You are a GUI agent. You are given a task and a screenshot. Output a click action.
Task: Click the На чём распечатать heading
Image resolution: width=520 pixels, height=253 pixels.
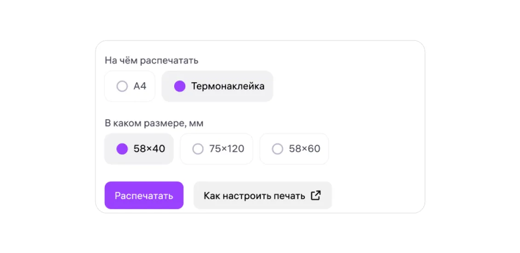pyautogui.click(x=151, y=60)
